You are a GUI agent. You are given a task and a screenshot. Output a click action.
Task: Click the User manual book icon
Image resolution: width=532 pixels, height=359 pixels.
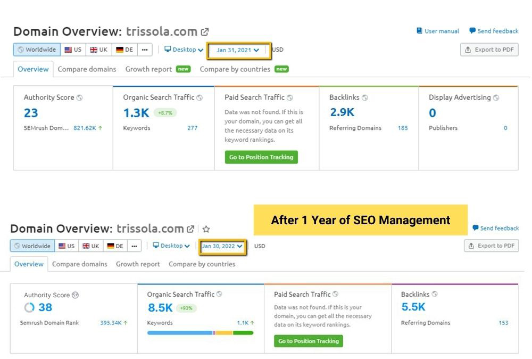pyautogui.click(x=419, y=31)
